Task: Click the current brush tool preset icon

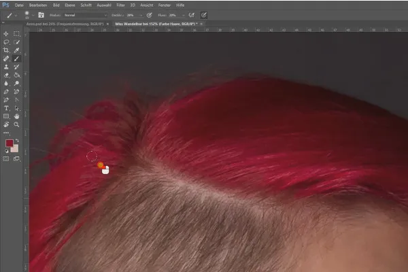Action: click(x=10, y=16)
